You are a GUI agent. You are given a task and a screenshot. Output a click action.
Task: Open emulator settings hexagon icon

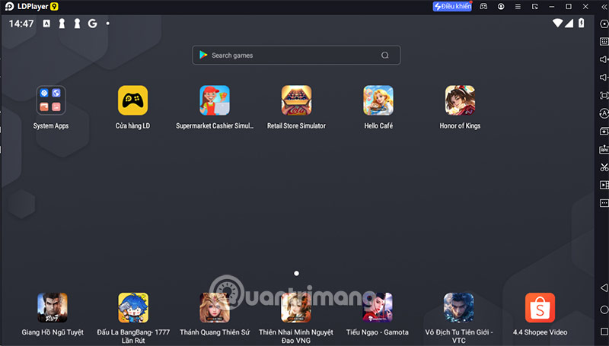[x=604, y=24]
